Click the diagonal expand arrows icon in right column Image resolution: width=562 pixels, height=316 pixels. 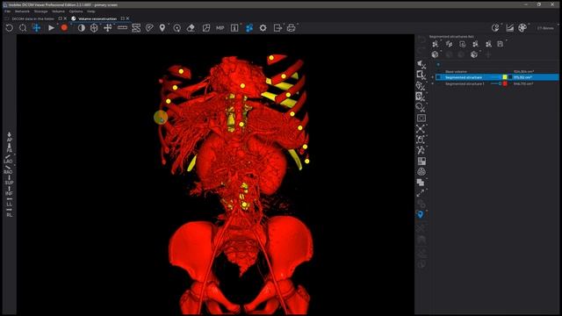tap(421, 193)
